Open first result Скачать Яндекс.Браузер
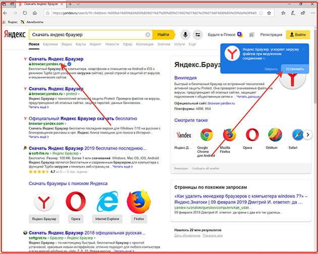The image size is (318, 254). 56,59
